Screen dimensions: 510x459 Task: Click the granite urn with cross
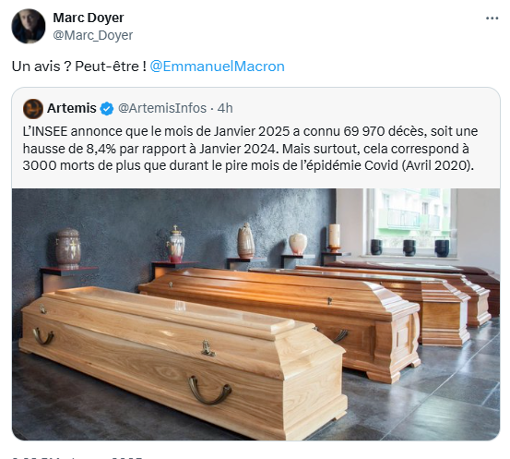pyautogui.click(x=68, y=248)
